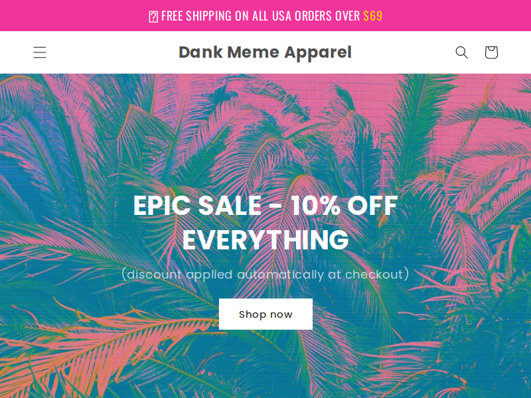This screenshot has height=398, width=531.
Task: Click the EPIC SALE – 10% OFF headline
Action: 265,206
